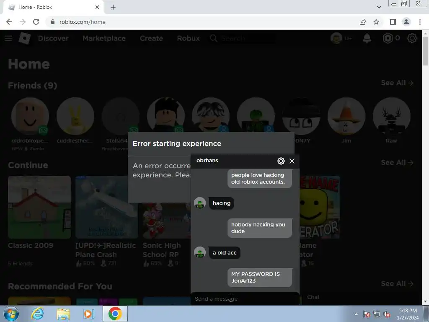This screenshot has height=322, width=429.
Task: Open friend Jim avatar
Action: coord(346,116)
